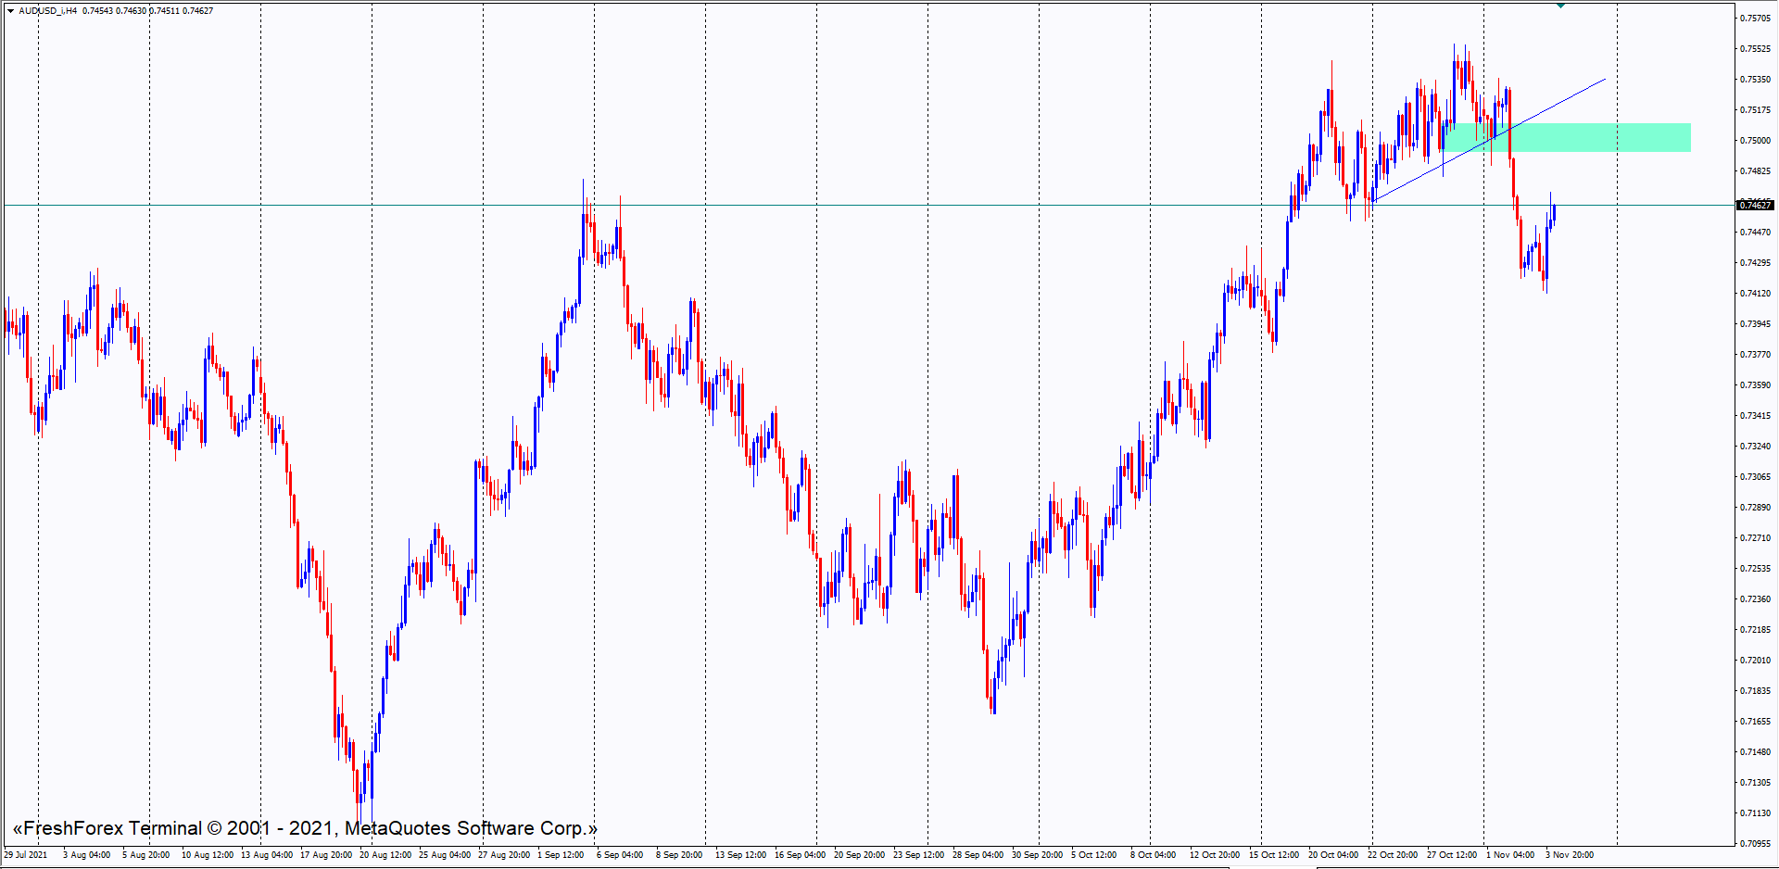Click the 3 Nov 20:00 time label
This screenshot has width=1779, height=869.
(1569, 855)
